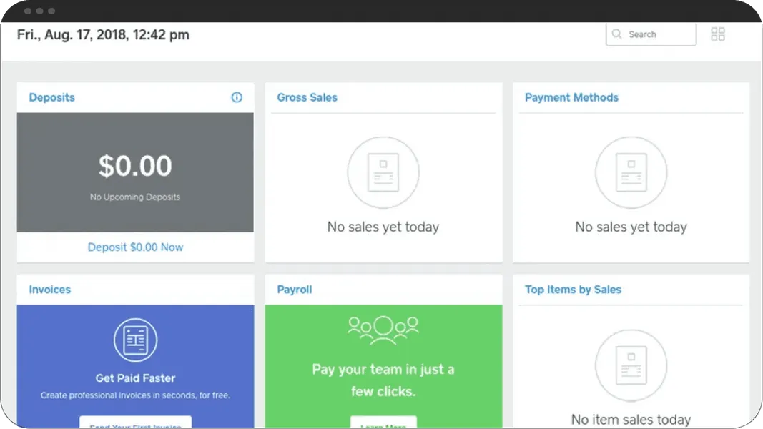Viewport: 763px width, 429px height.
Task: Open the Gross Sales section
Action: (307, 97)
